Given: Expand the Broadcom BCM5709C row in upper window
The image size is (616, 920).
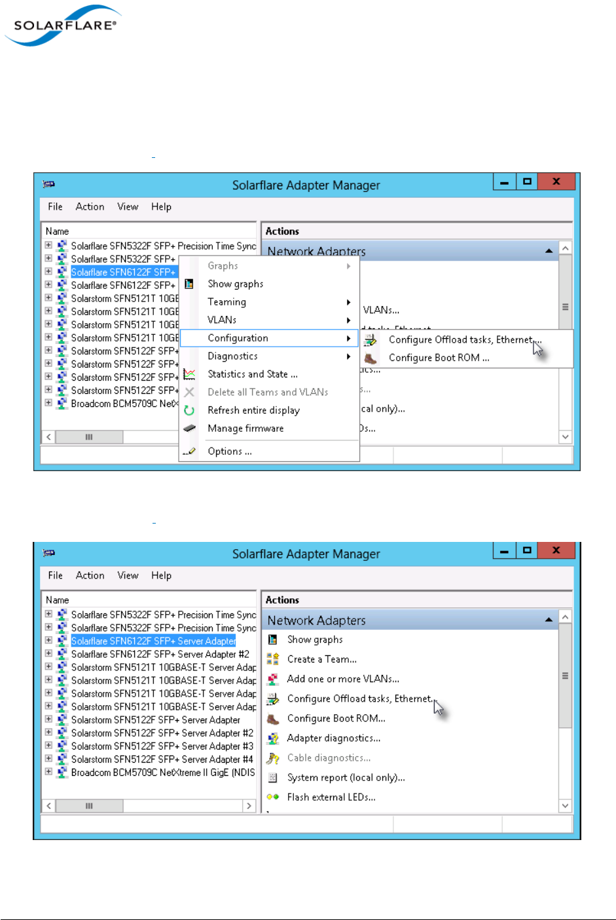Looking at the screenshot, I should click(x=48, y=402).
